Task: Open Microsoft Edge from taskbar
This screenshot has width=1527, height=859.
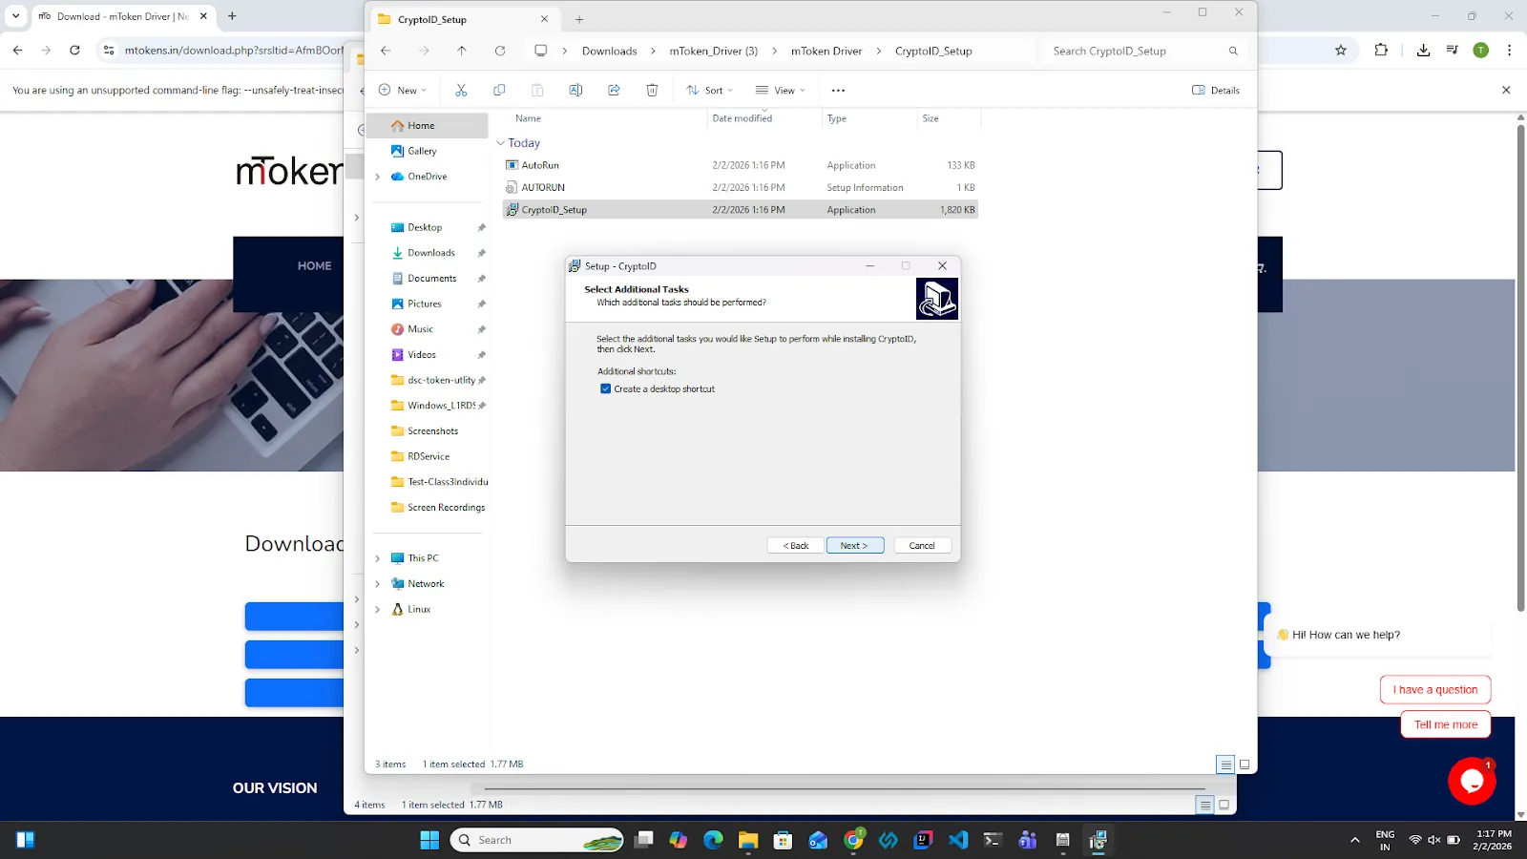Action: pyautogui.click(x=713, y=840)
